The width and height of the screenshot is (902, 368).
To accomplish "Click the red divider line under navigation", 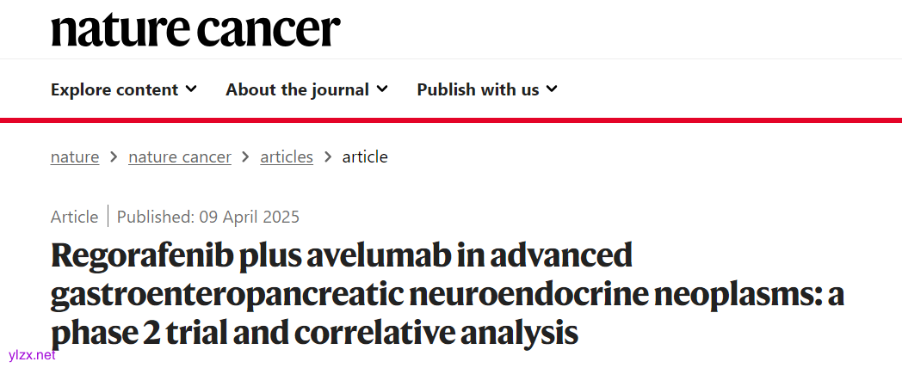I will (451, 120).
